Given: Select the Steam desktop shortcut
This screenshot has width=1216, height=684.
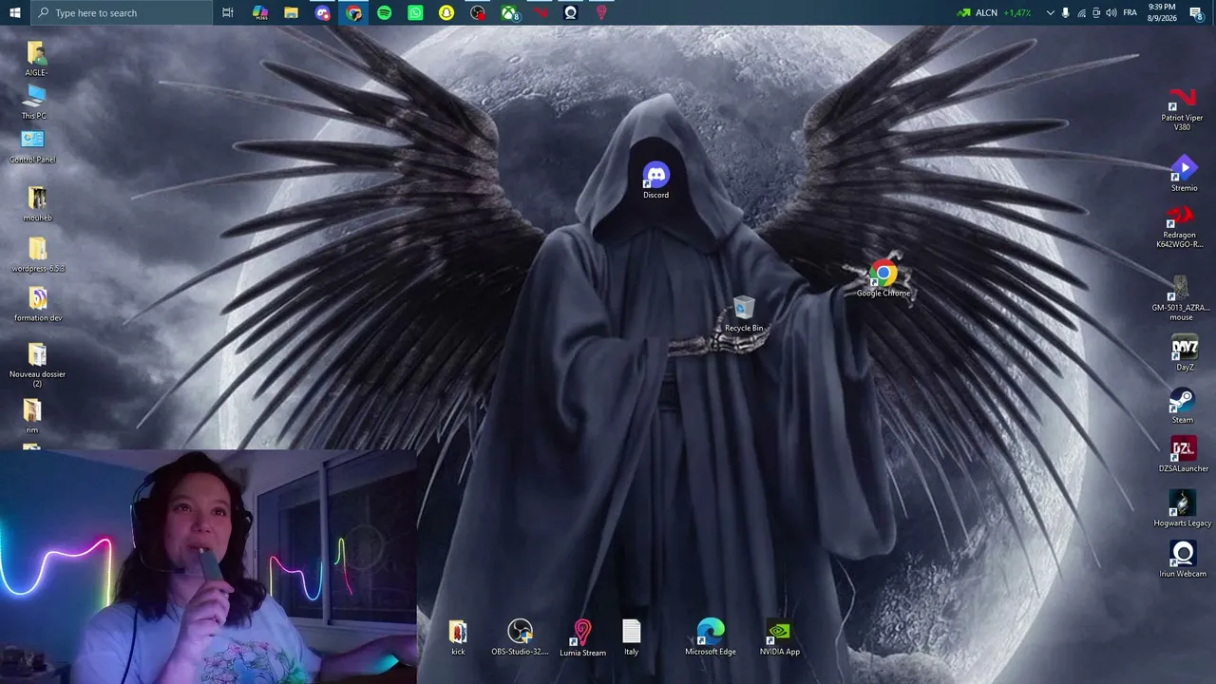Looking at the screenshot, I should [1182, 407].
